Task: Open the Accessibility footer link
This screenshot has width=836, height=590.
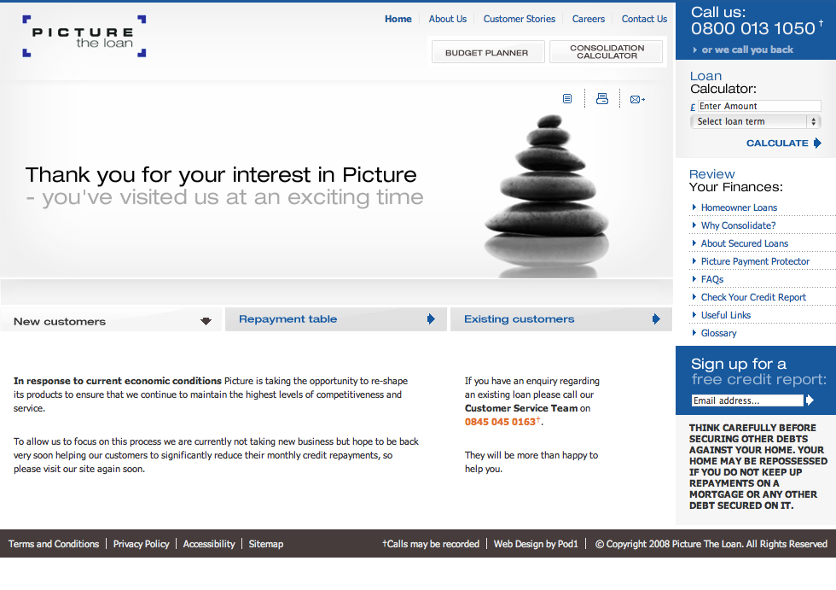Action: 209,544
